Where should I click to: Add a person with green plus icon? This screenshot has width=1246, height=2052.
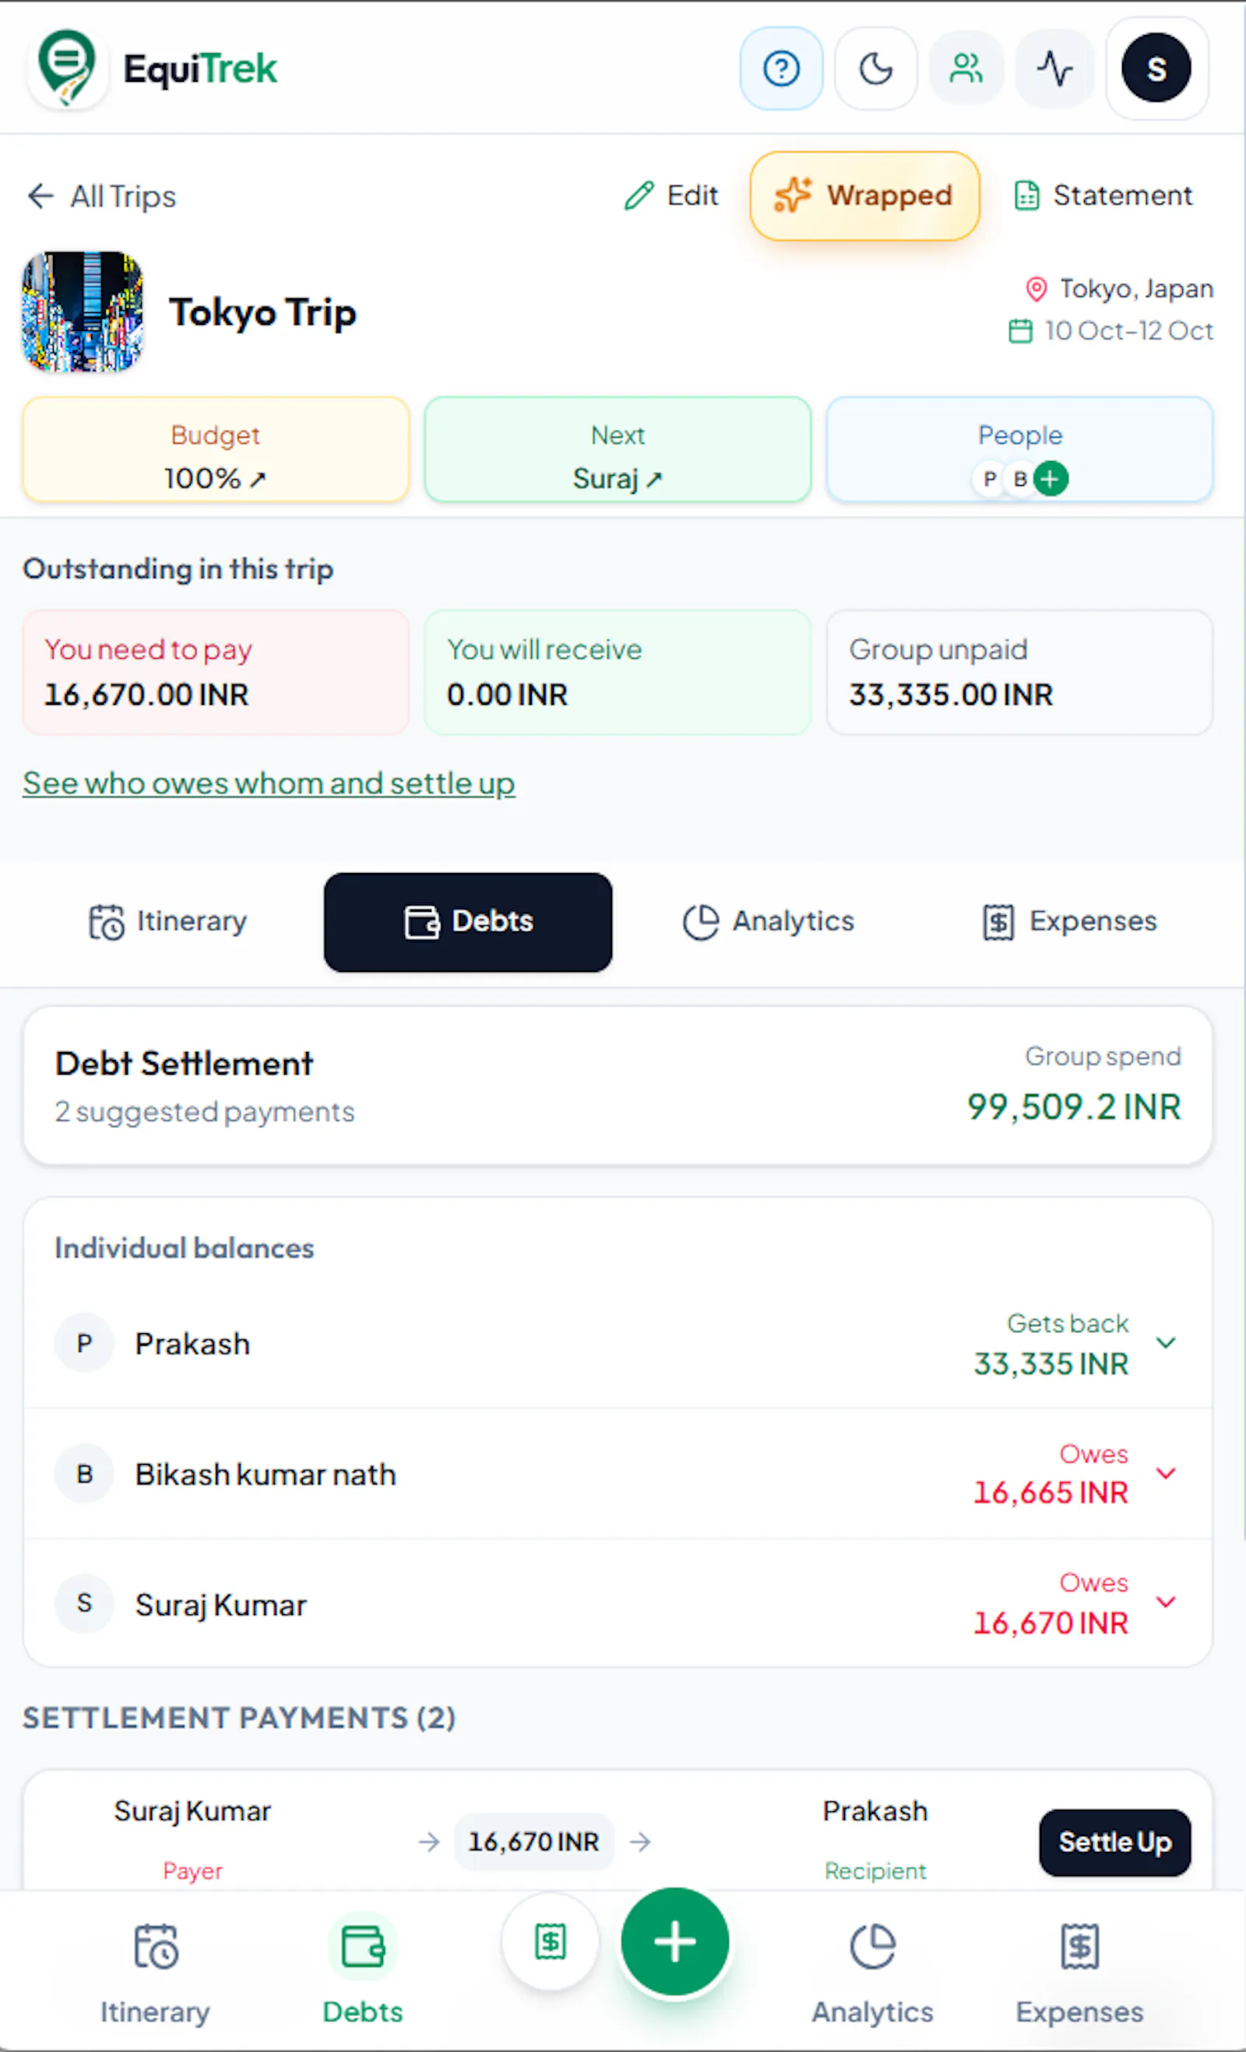[x=1051, y=479]
